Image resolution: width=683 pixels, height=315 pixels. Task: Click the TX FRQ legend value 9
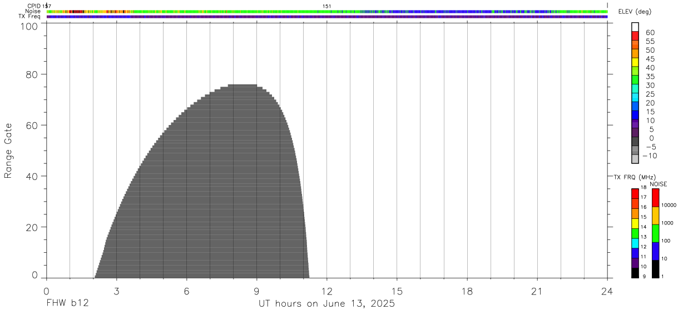[x=643, y=277]
